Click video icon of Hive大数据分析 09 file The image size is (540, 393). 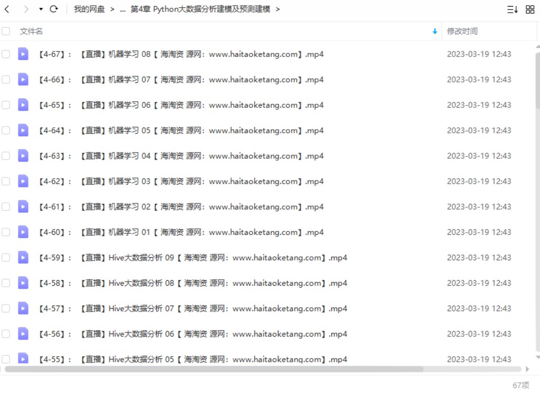tap(23, 258)
